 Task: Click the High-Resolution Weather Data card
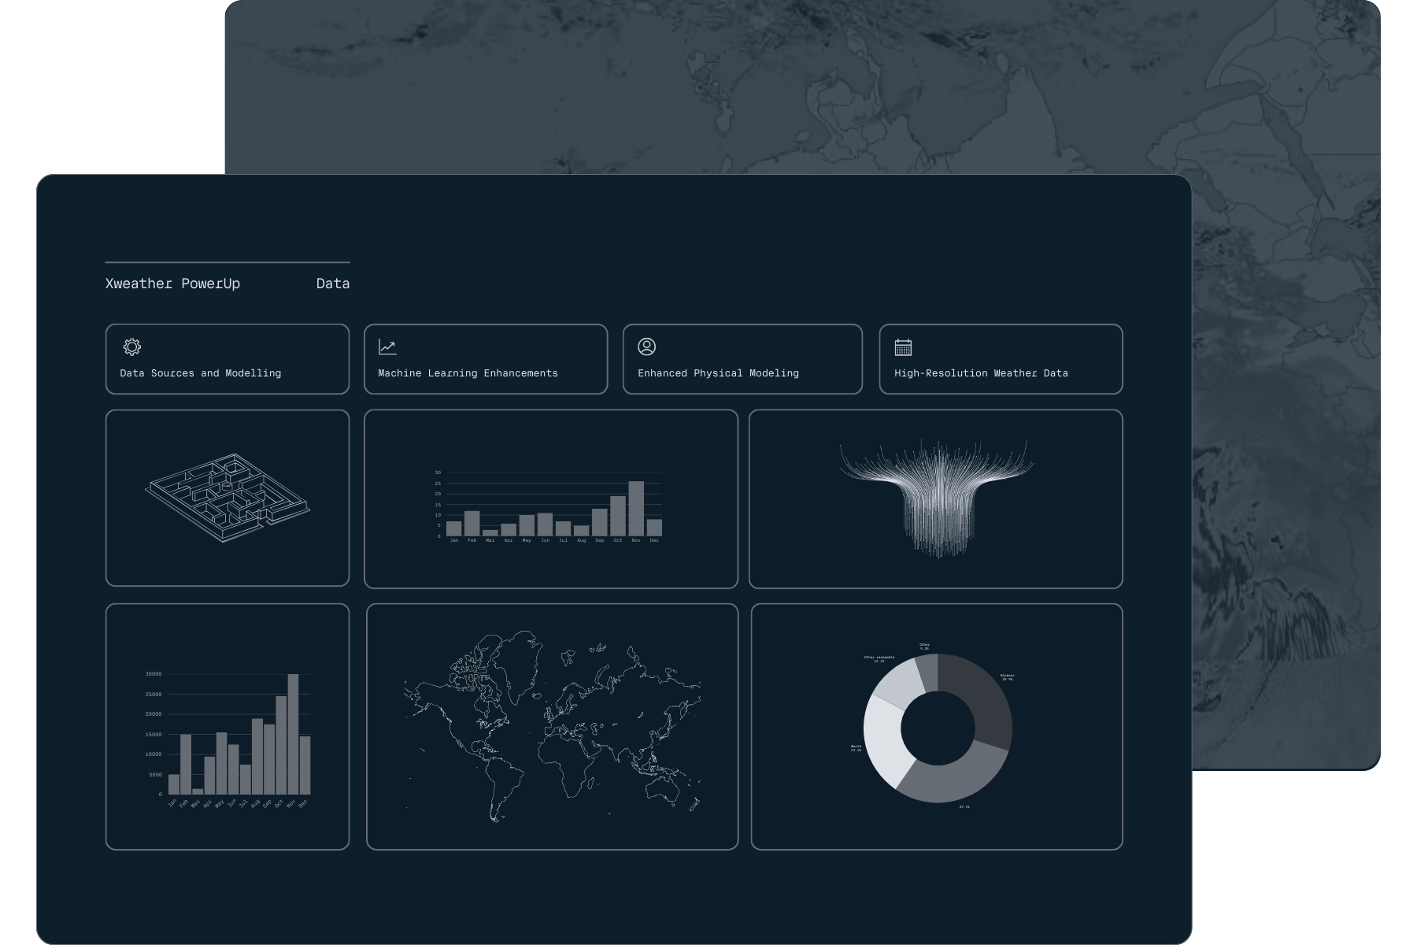[1001, 359]
